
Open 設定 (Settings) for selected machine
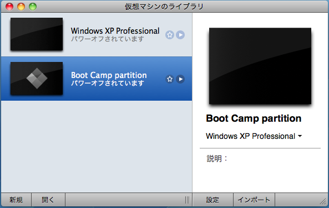click(212, 200)
